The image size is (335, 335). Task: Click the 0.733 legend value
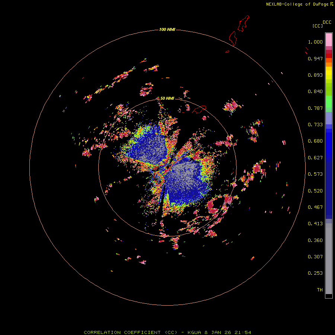point(315,125)
